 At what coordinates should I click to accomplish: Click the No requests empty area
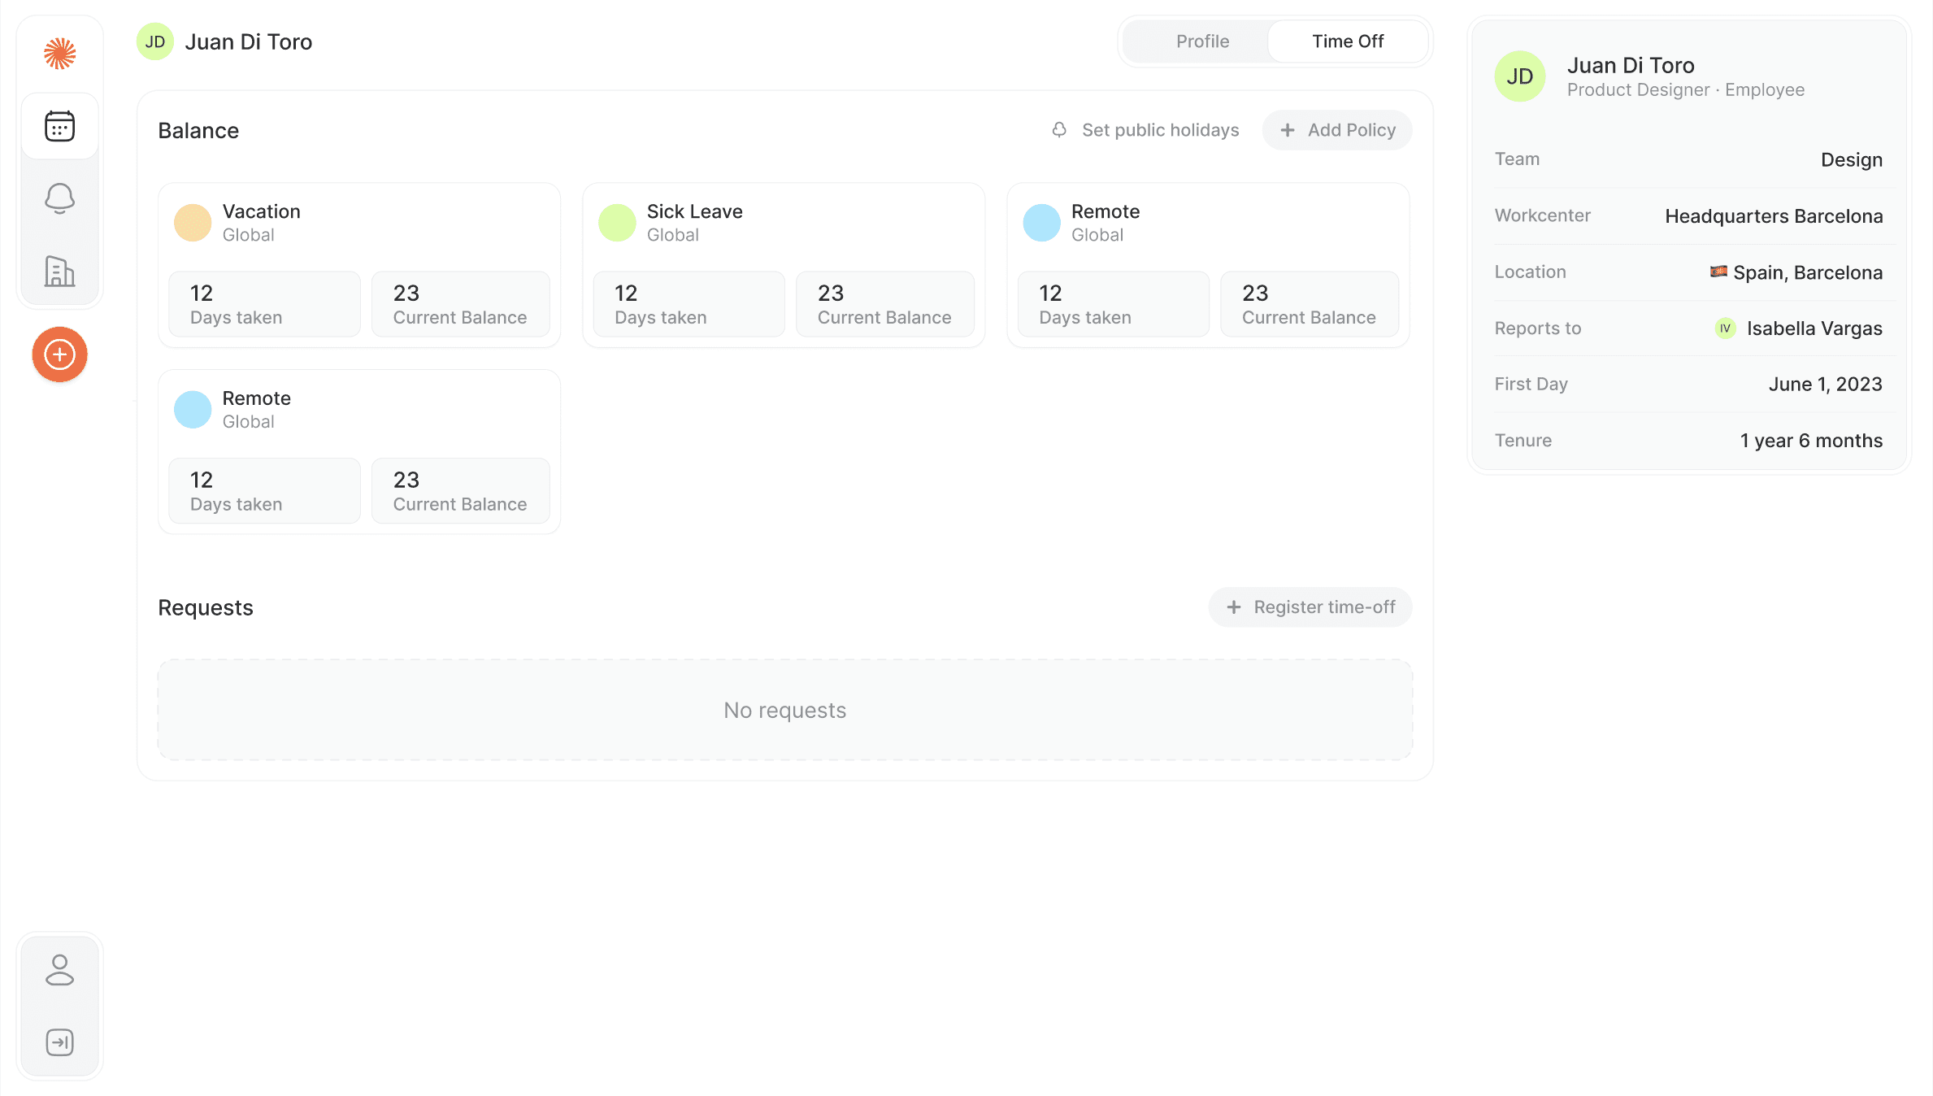pyautogui.click(x=784, y=710)
